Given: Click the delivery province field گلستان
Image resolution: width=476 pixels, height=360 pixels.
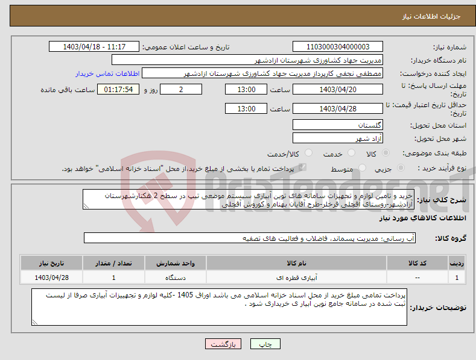Looking at the screenshot, I should [338, 125].
